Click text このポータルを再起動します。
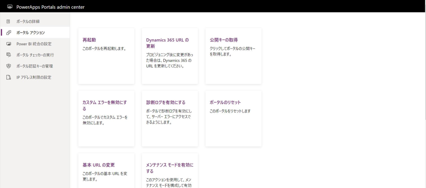This screenshot has width=426, height=188. (x=104, y=49)
